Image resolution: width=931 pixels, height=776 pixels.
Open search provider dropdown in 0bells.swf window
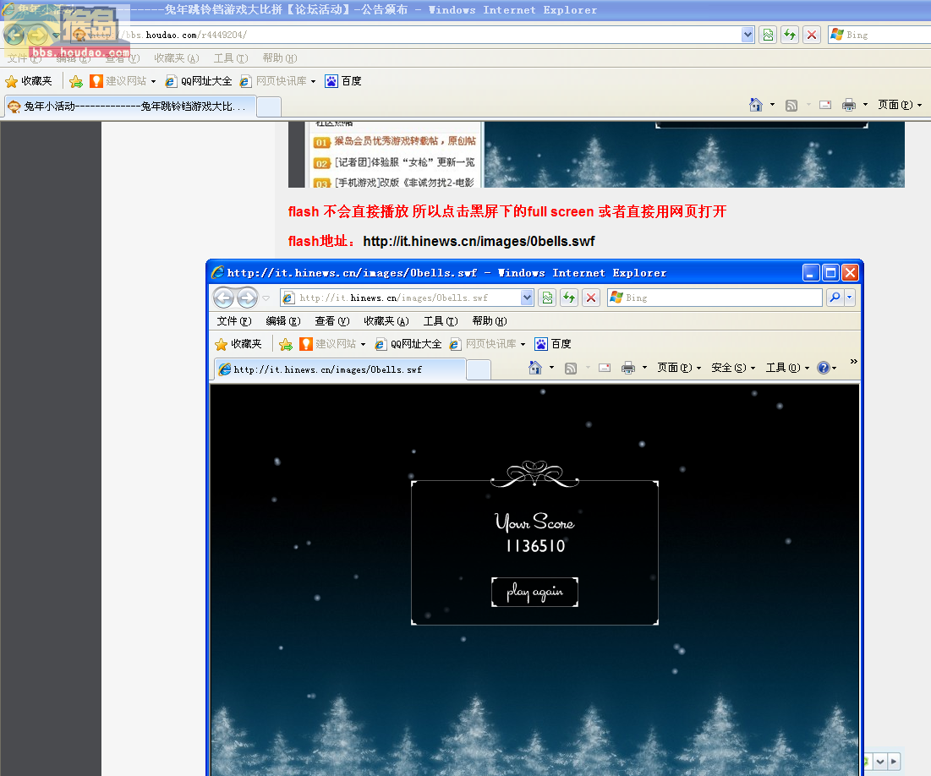pyautogui.click(x=850, y=298)
